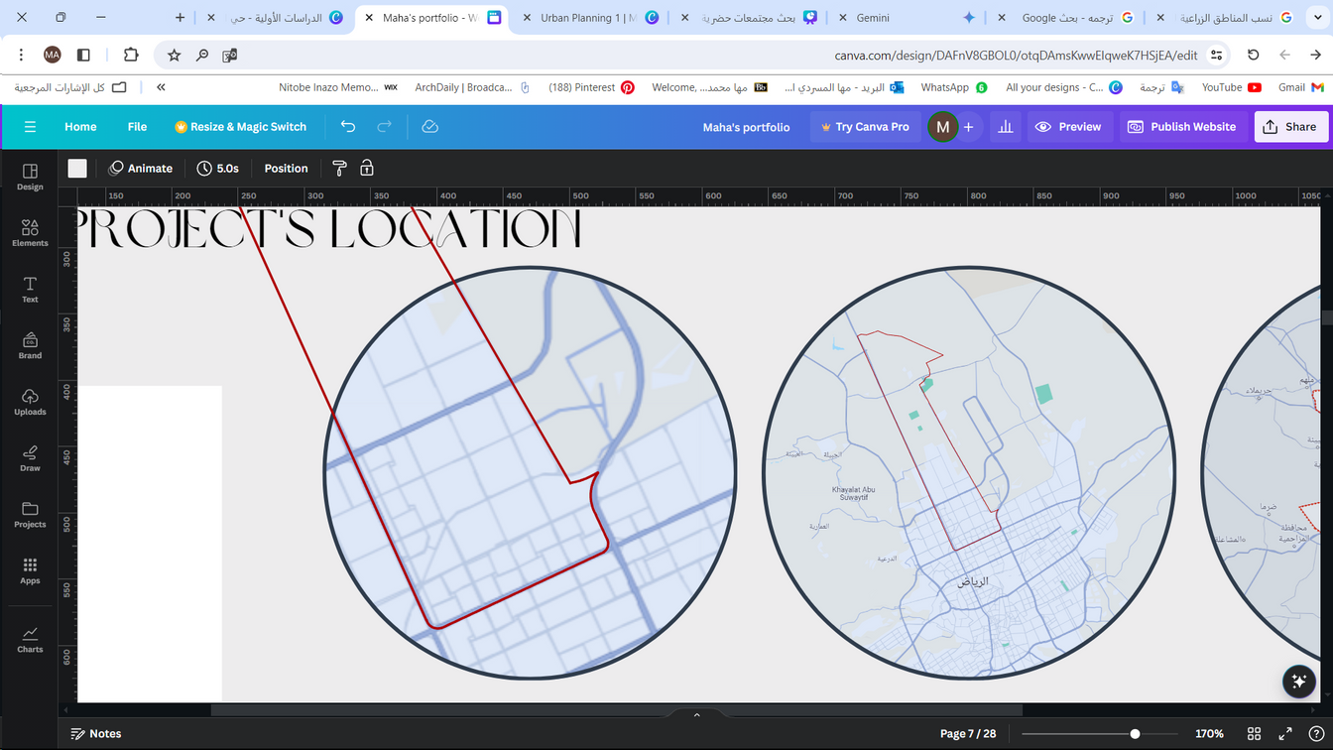Select the Text tool in sidebar
The width and height of the screenshot is (1333, 750).
tap(30, 290)
